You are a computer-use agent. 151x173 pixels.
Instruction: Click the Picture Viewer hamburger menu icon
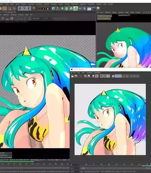tap(71, 73)
